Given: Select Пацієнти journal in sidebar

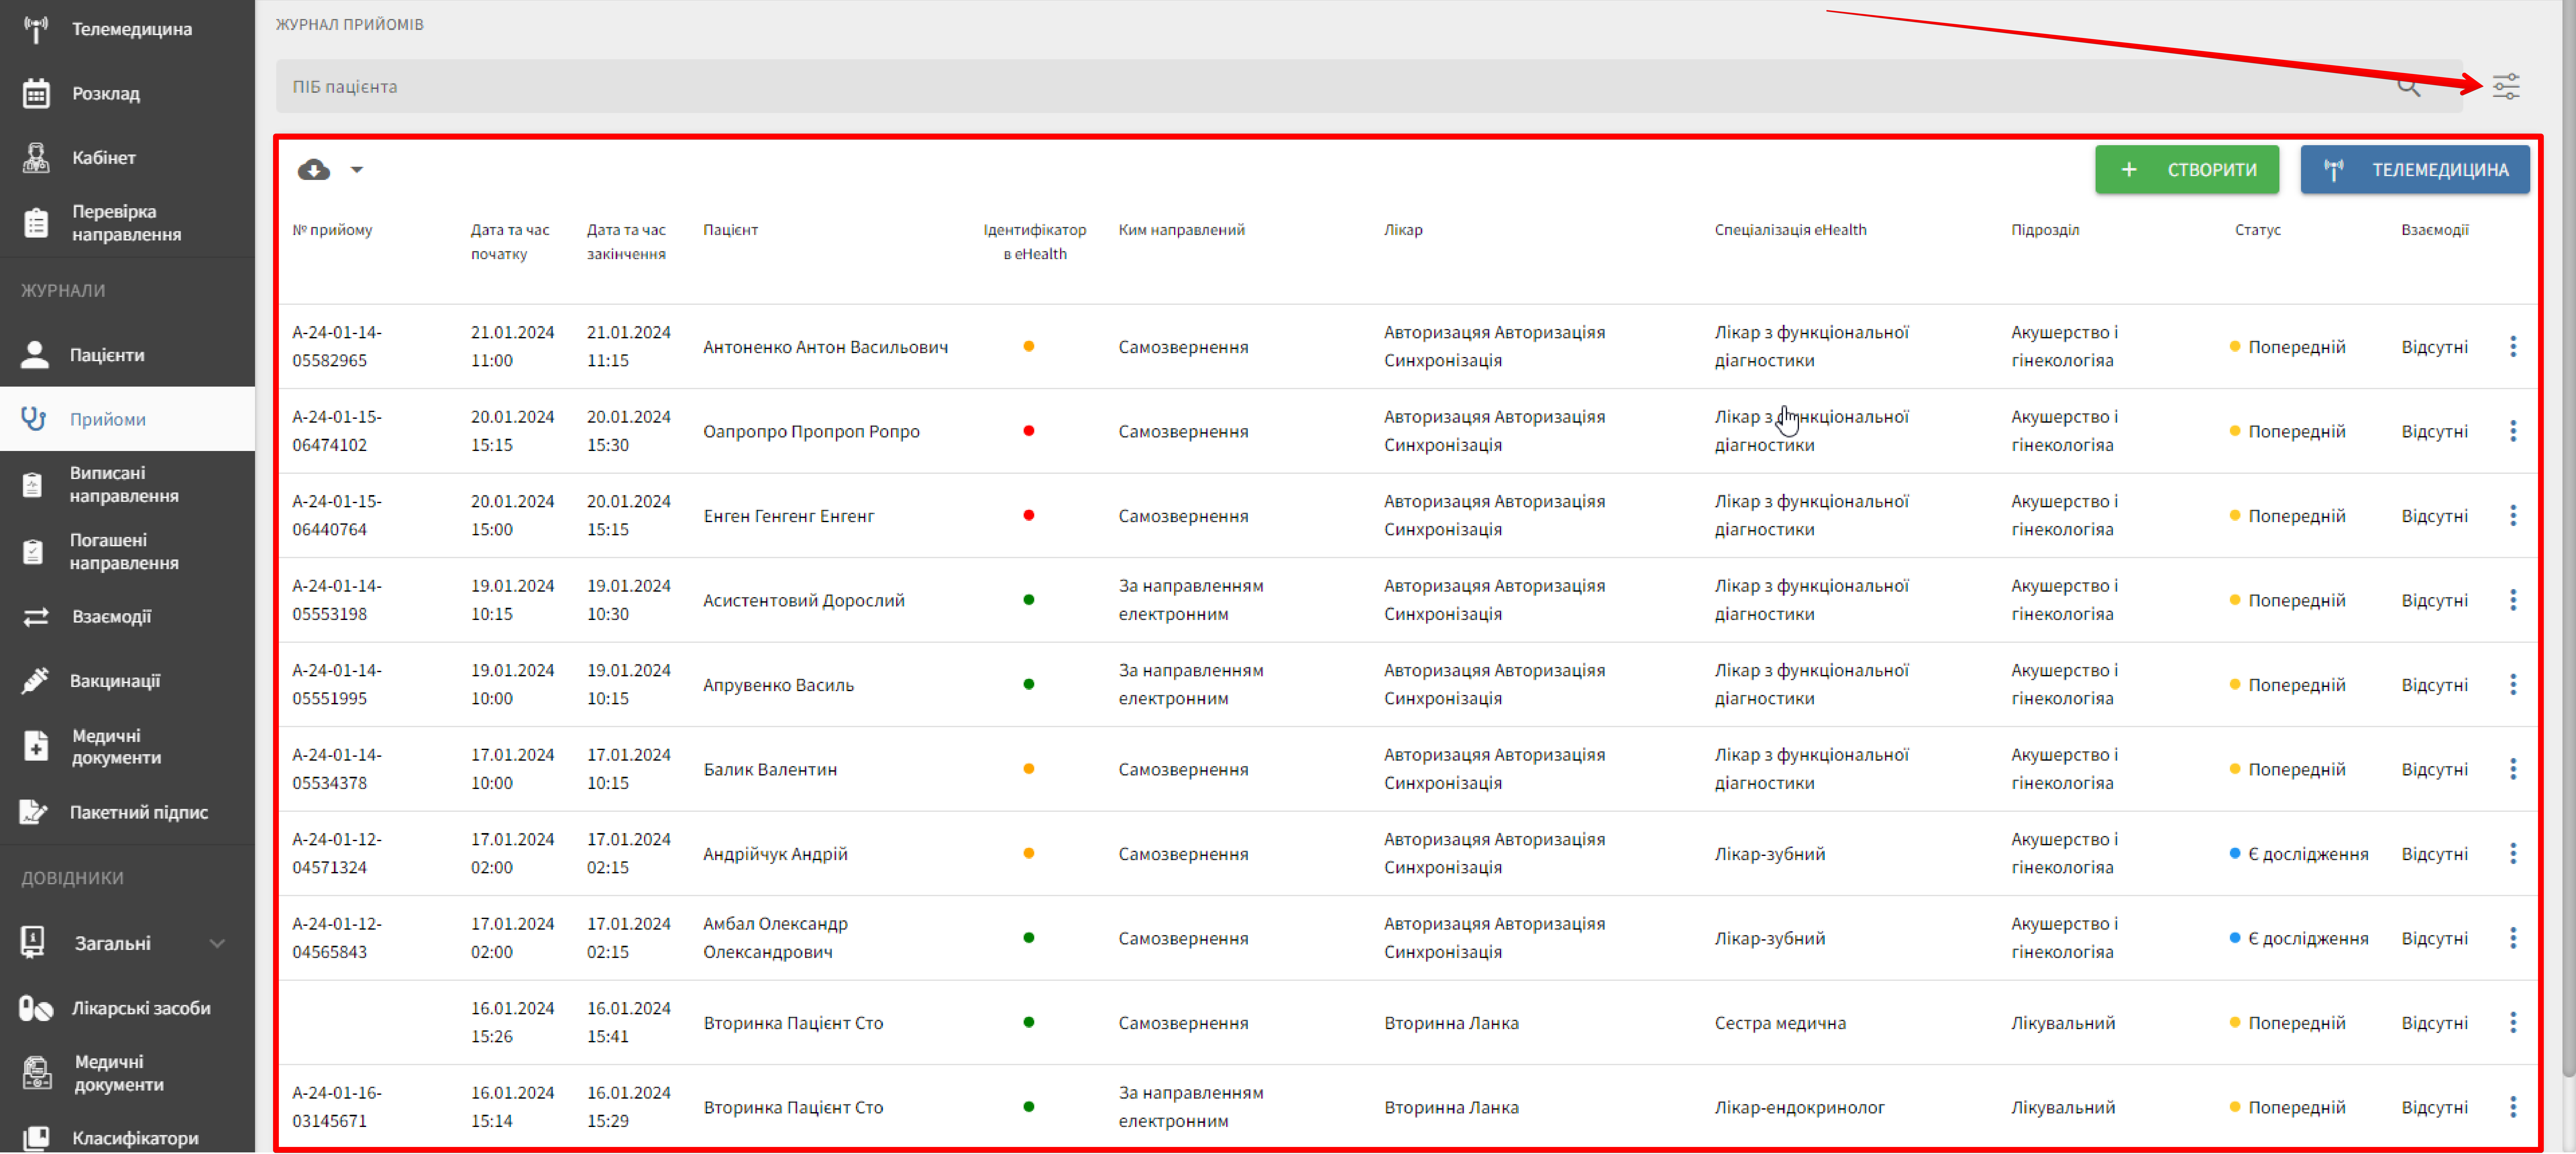Looking at the screenshot, I should [x=127, y=355].
